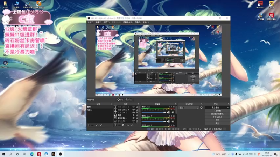Remove the selected scene with the minus icon in the Scenes dock
The image size is (280, 157).
(x=92, y=125)
